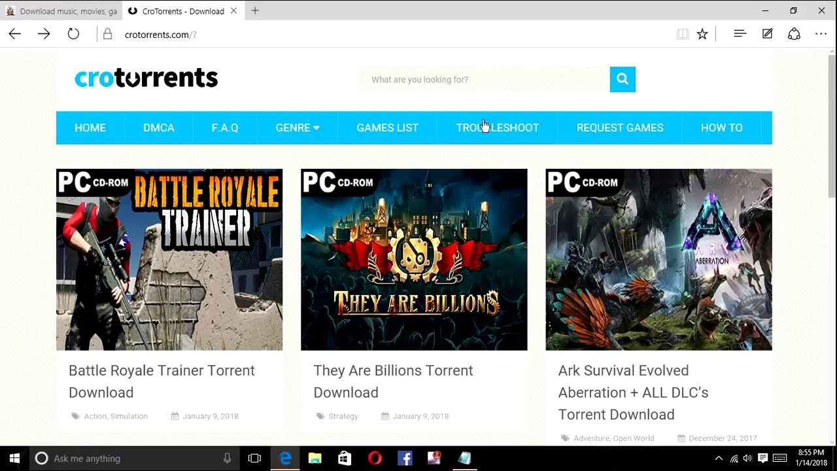The image size is (837, 471).
Task: Add page to favorites star
Action: pyautogui.click(x=702, y=34)
